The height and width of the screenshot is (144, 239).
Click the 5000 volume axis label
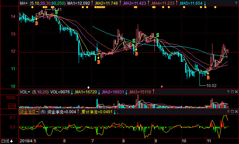point(11,97)
